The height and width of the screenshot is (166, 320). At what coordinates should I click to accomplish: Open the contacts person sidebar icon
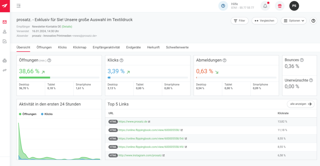coord(5,32)
